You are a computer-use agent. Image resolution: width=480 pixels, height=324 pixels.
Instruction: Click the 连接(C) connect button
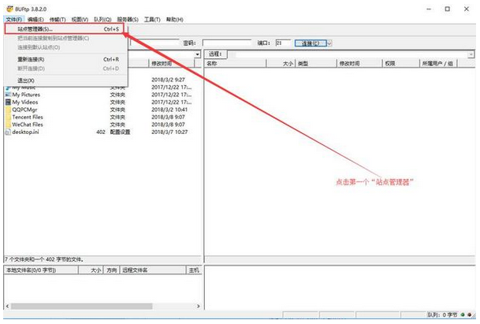click(311, 43)
